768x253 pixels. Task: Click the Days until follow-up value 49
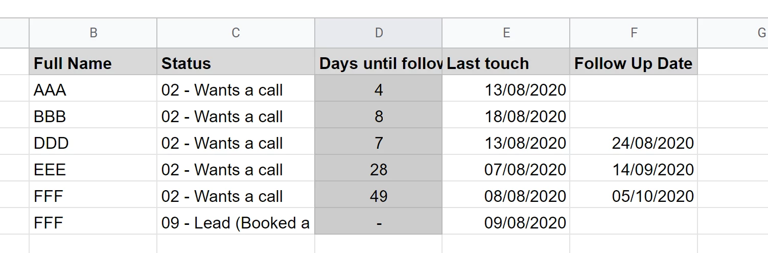(379, 196)
